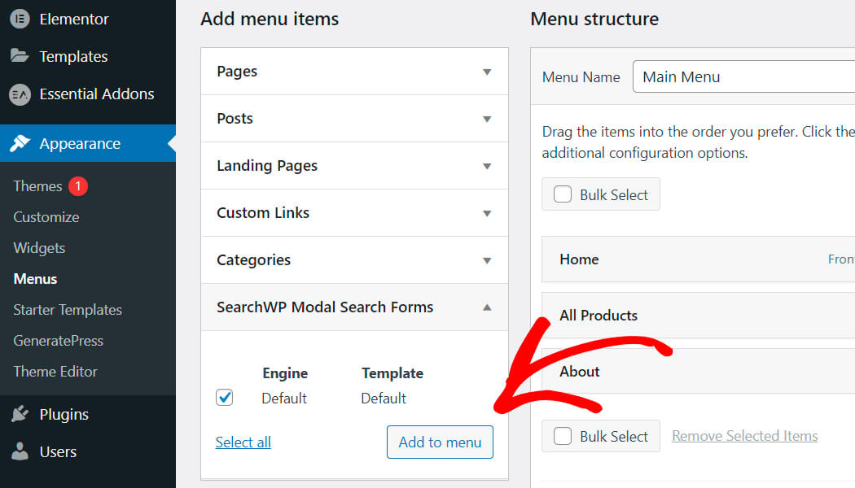Click the Plugins plug icon
This screenshot has height=488, width=855.
coord(20,414)
